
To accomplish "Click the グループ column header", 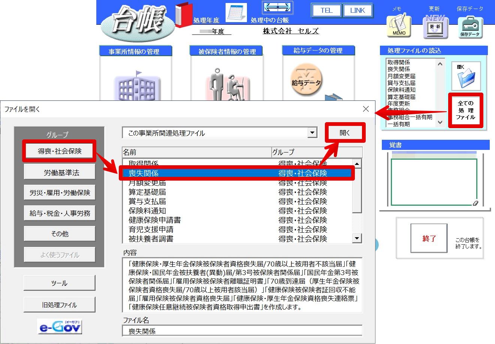I will pos(317,152).
